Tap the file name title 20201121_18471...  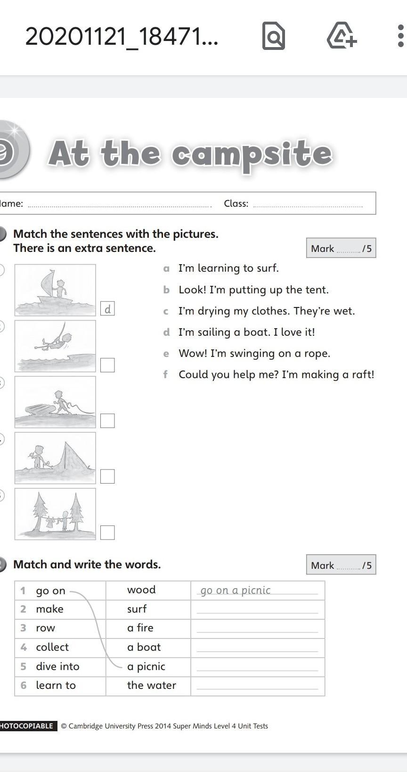pyautogui.click(x=122, y=36)
